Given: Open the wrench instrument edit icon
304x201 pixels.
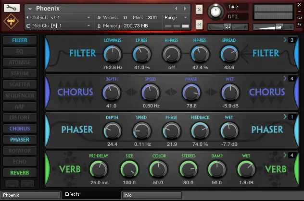Looking at the screenshot, I should 12,8.
